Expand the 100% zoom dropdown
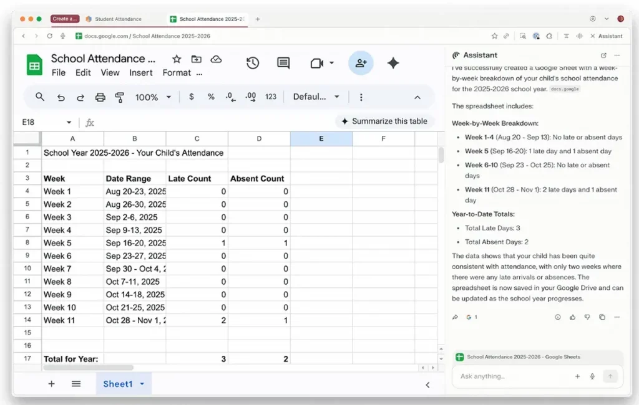639x405 pixels. point(153,97)
